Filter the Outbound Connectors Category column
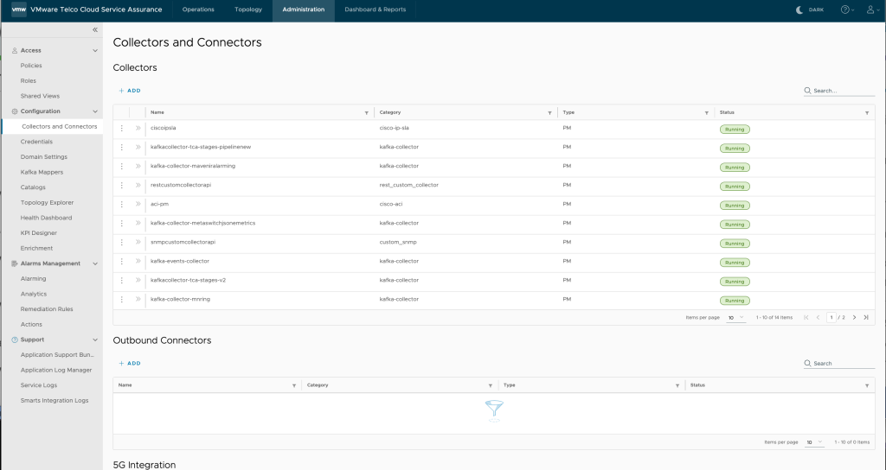This screenshot has width=886, height=470. point(492,385)
